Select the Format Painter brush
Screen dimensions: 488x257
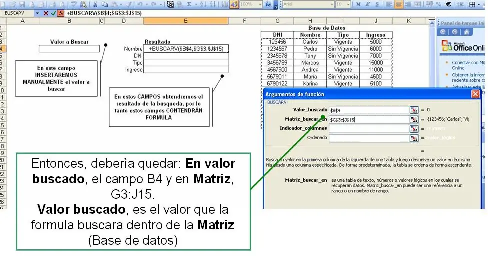[x=129, y=4]
